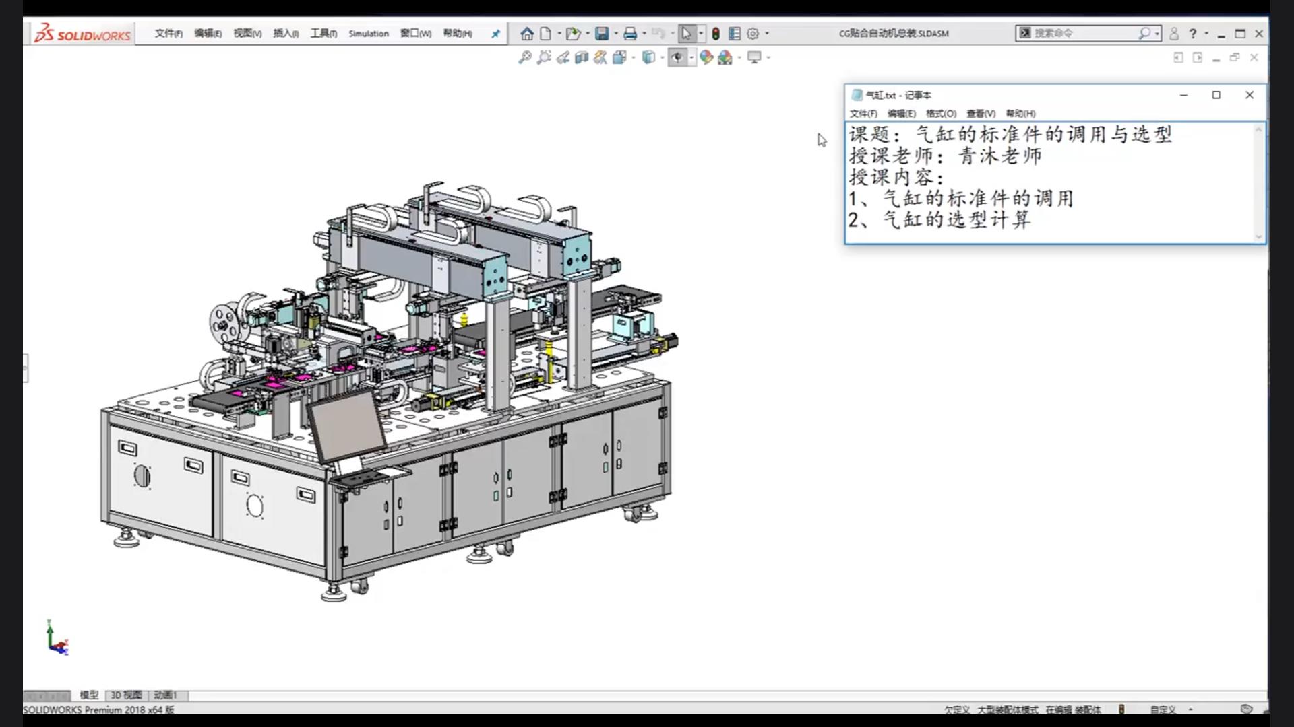Open Notepad 帮助(H) menu
This screenshot has height=727, width=1294.
(1020, 114)
